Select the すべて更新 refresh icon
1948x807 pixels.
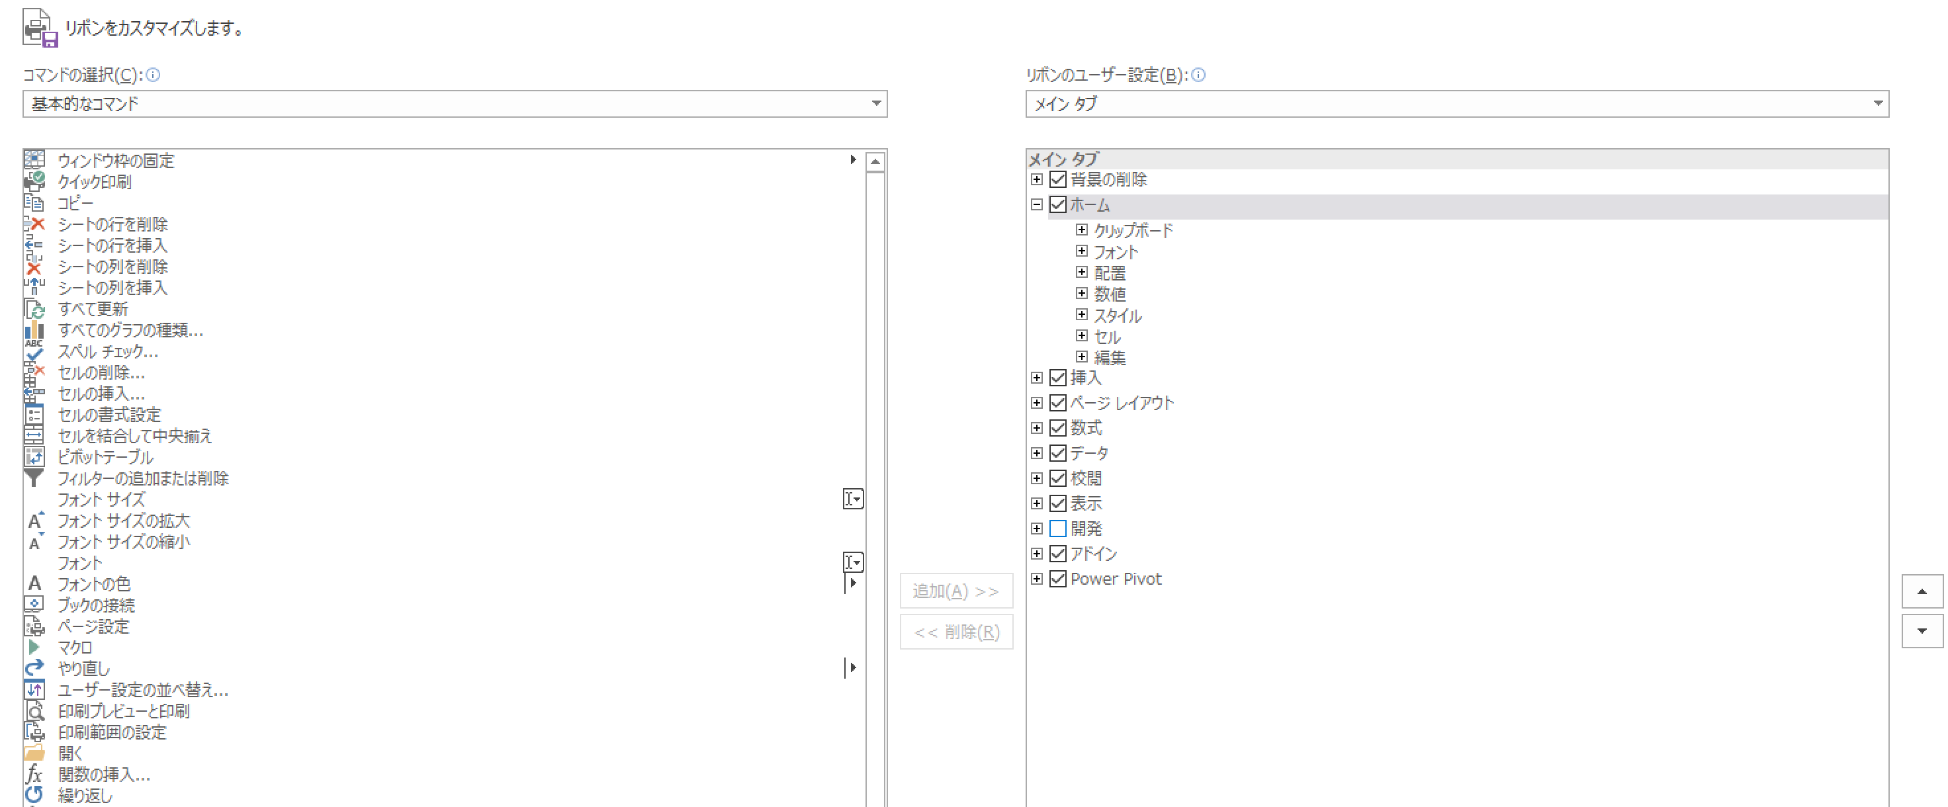[34, 308]
